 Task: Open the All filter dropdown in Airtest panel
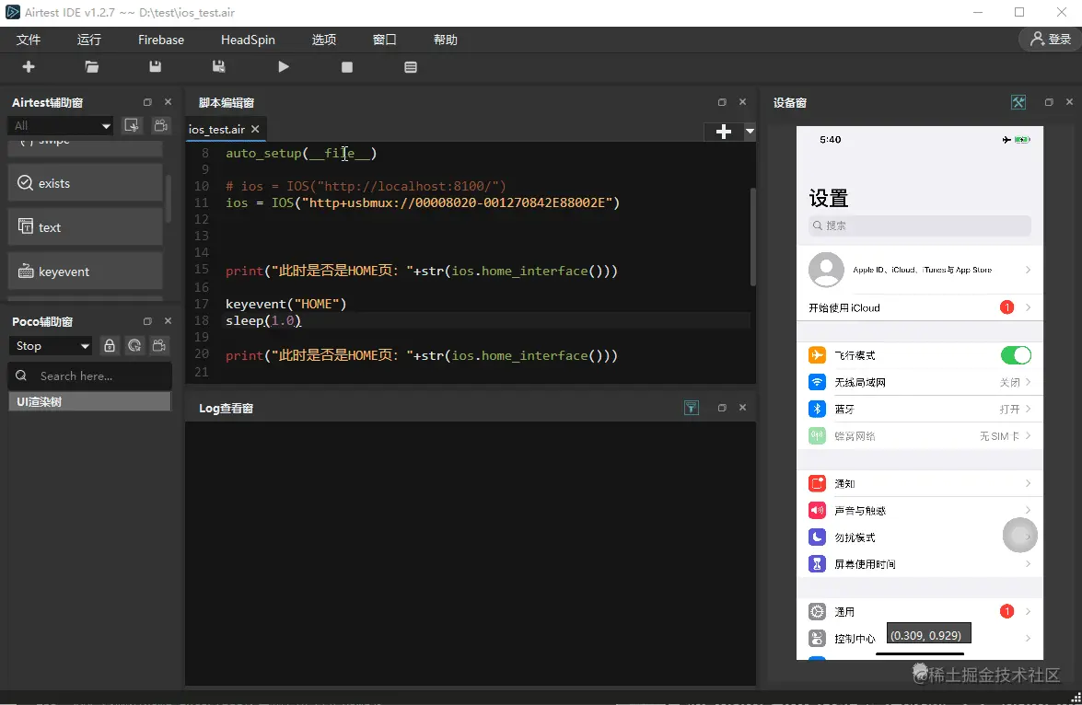pyautogui.click(x=60, y=125)
